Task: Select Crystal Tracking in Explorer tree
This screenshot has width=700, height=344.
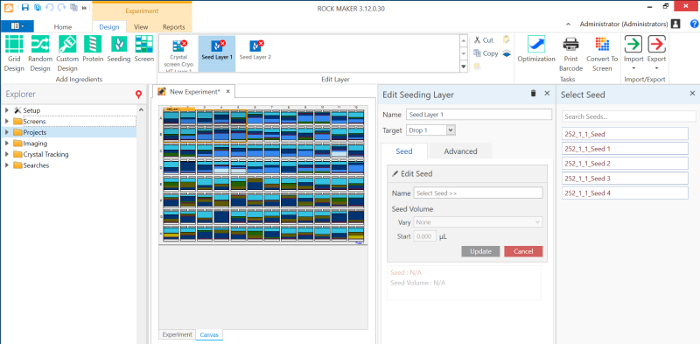Action: [x=45, y=154]
